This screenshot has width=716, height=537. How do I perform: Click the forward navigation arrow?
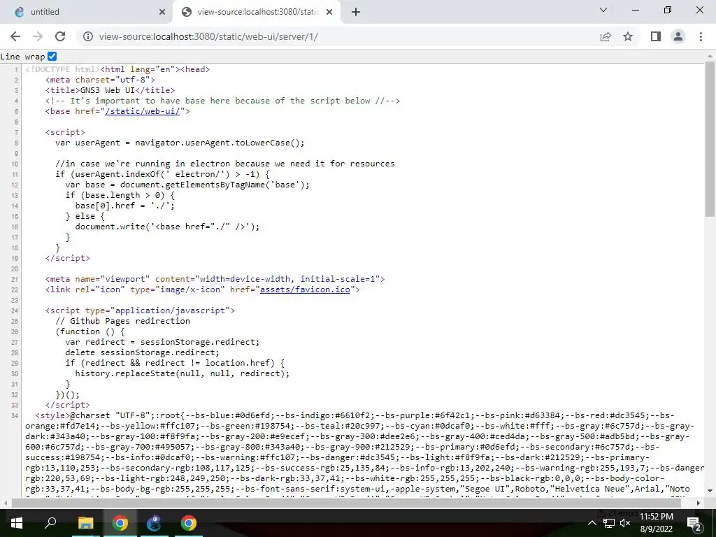[x=38, y=36]
